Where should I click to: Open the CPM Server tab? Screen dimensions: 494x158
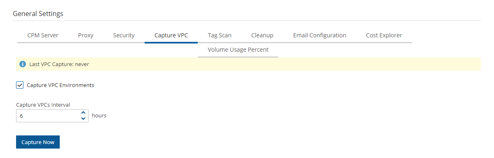coord(43,35)
